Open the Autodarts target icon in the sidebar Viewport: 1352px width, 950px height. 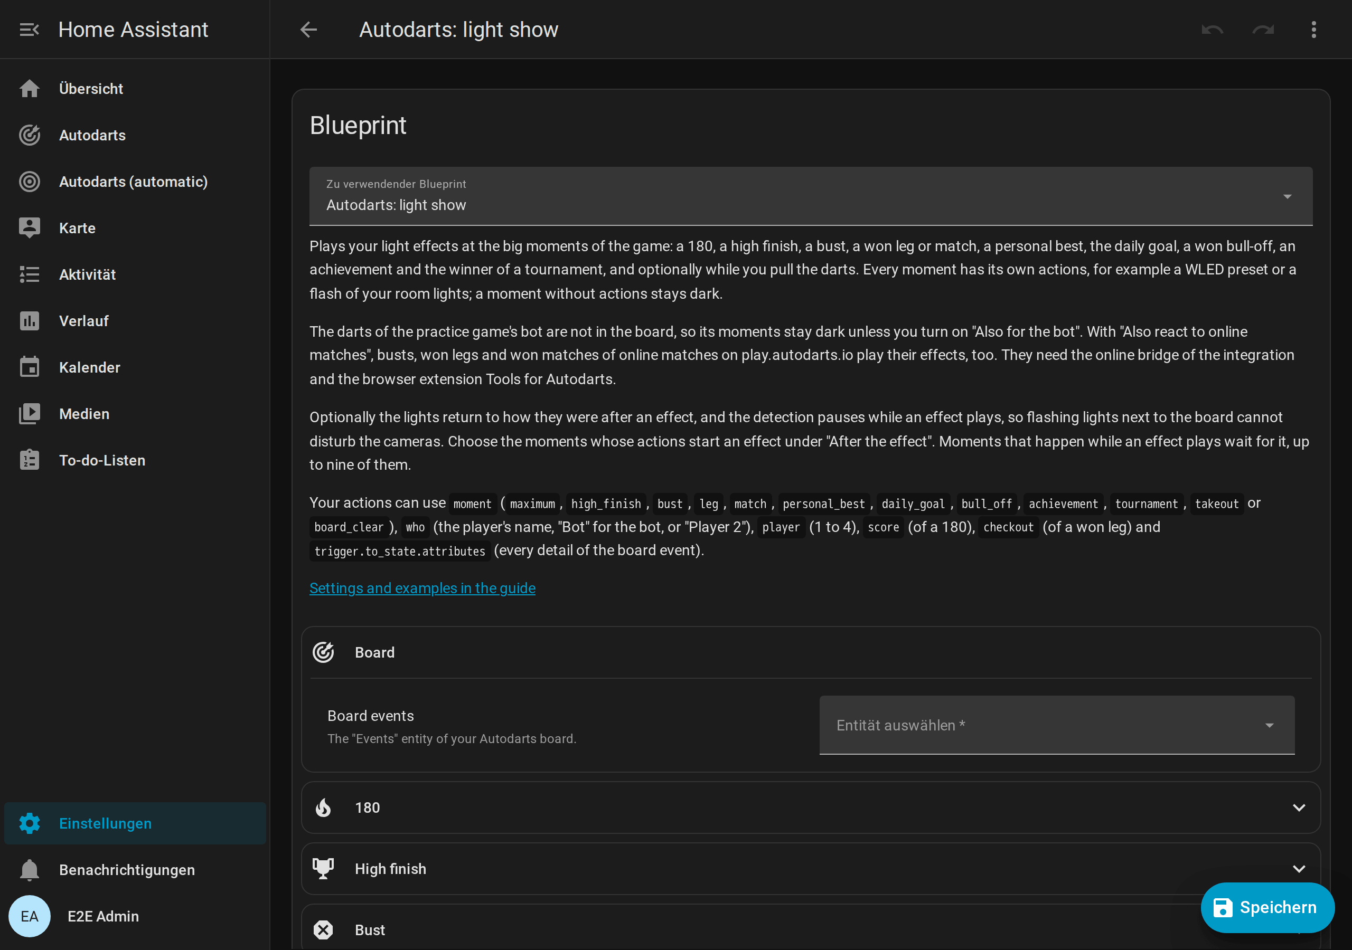click(30, 136)
